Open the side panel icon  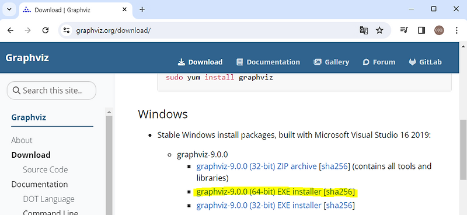(421, 30)
